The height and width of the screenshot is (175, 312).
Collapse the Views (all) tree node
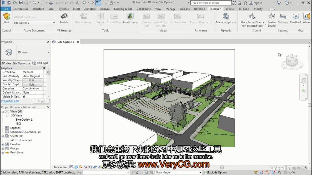[3, 112]
